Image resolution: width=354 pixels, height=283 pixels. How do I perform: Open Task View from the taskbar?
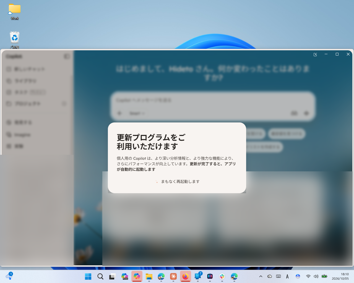coord(112,276)
